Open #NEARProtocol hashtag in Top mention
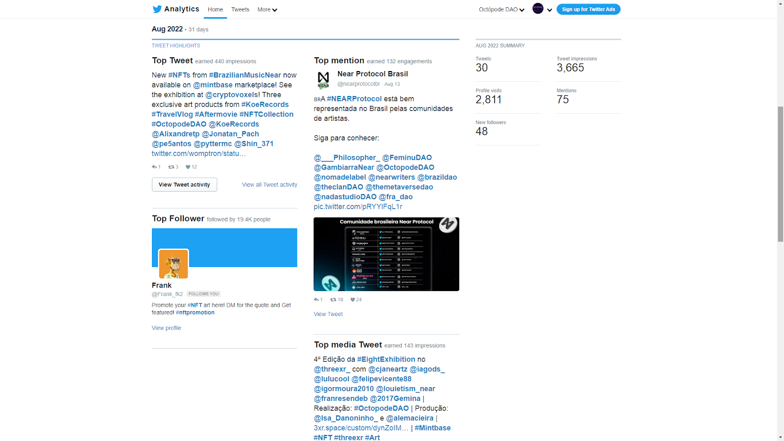 click(x=354, y=98)
